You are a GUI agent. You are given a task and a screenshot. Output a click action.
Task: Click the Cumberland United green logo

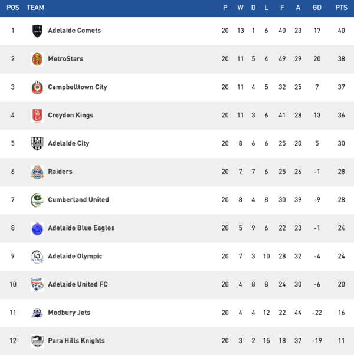tap(37, 200)
